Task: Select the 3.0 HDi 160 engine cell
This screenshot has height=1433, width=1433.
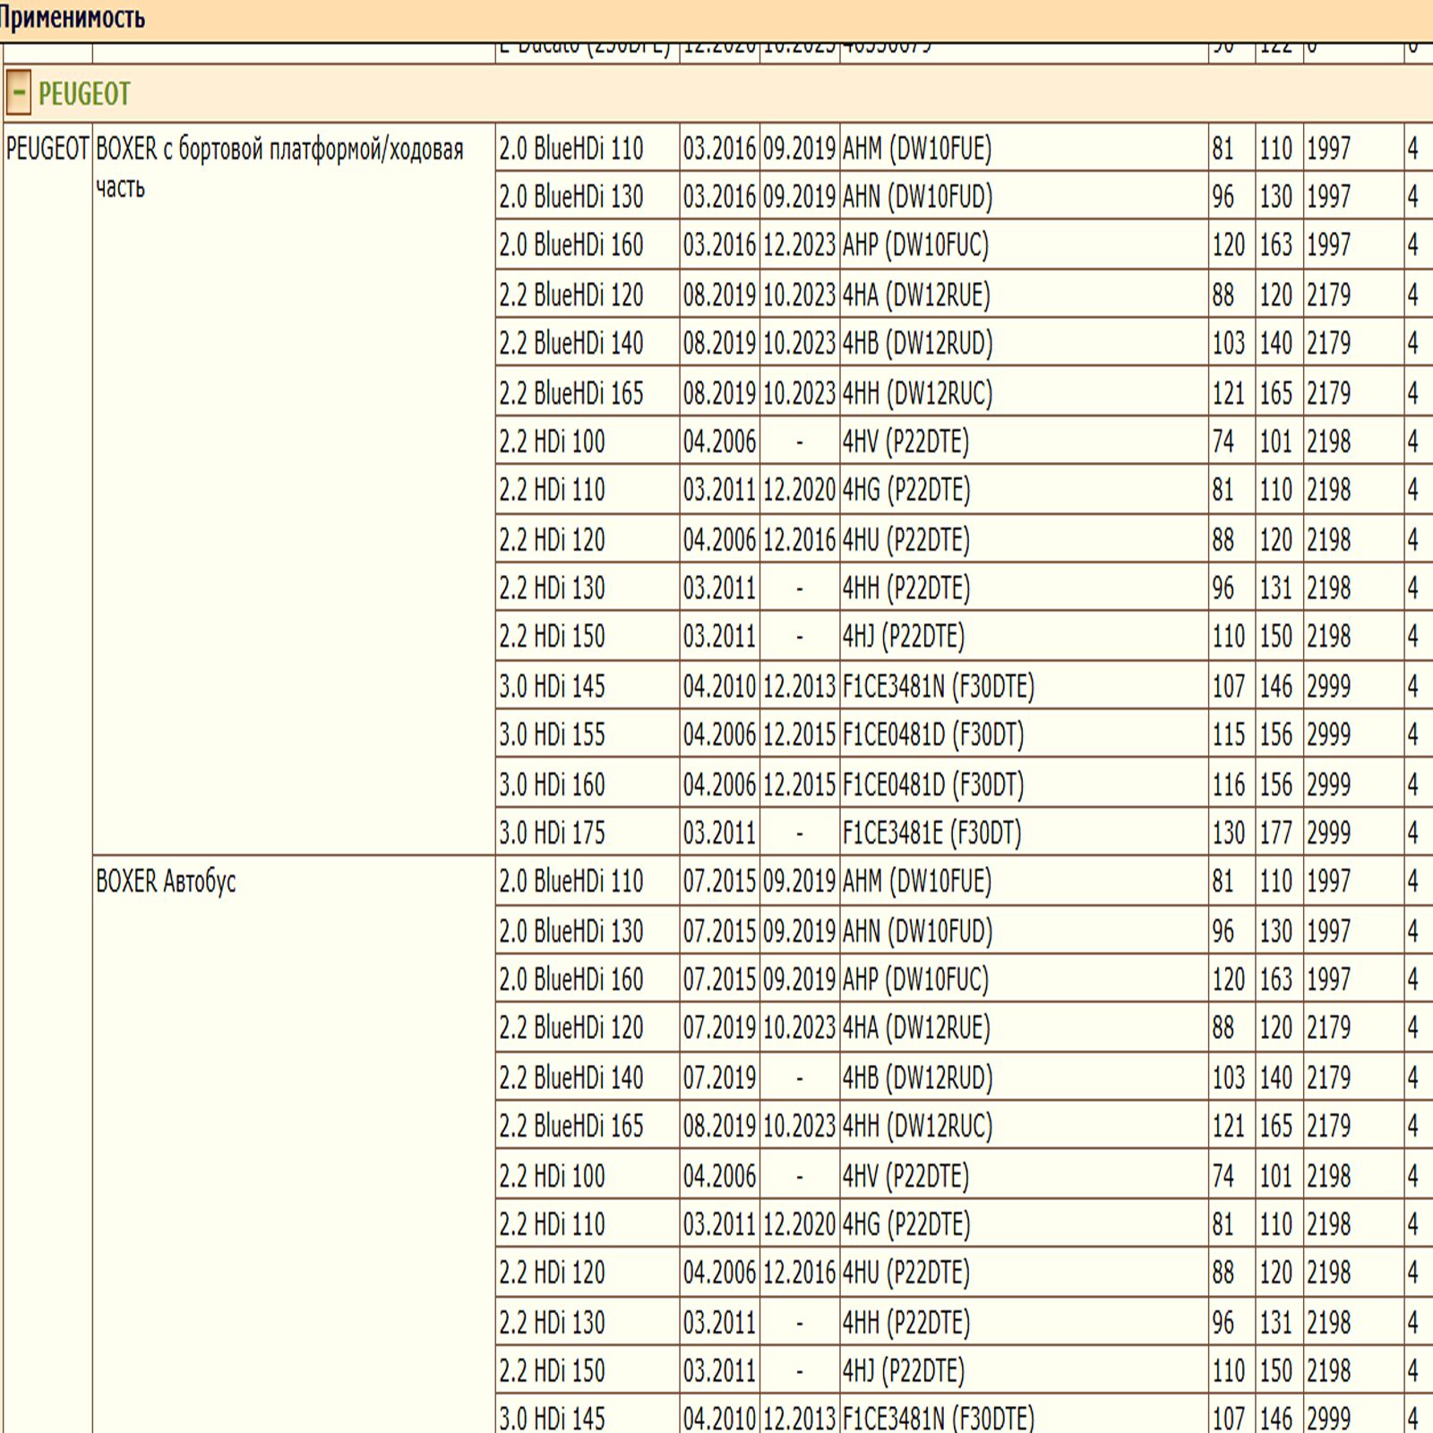Action: click(552, 785)
